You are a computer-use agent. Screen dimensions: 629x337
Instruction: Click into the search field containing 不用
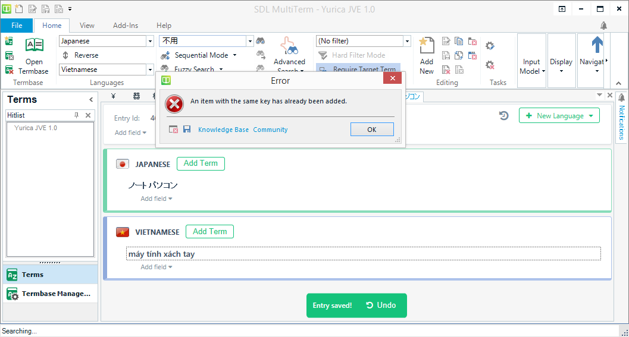pyautogui.click(x=202, y=41)
